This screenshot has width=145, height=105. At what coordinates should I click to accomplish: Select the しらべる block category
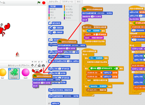[x=69, y=12]
